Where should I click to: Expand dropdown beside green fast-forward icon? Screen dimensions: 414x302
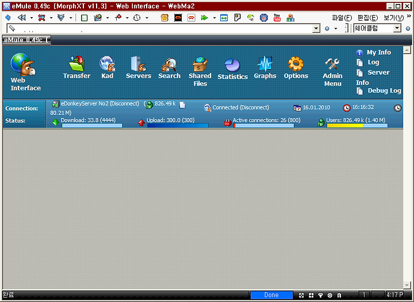click(x=214, y=18)
